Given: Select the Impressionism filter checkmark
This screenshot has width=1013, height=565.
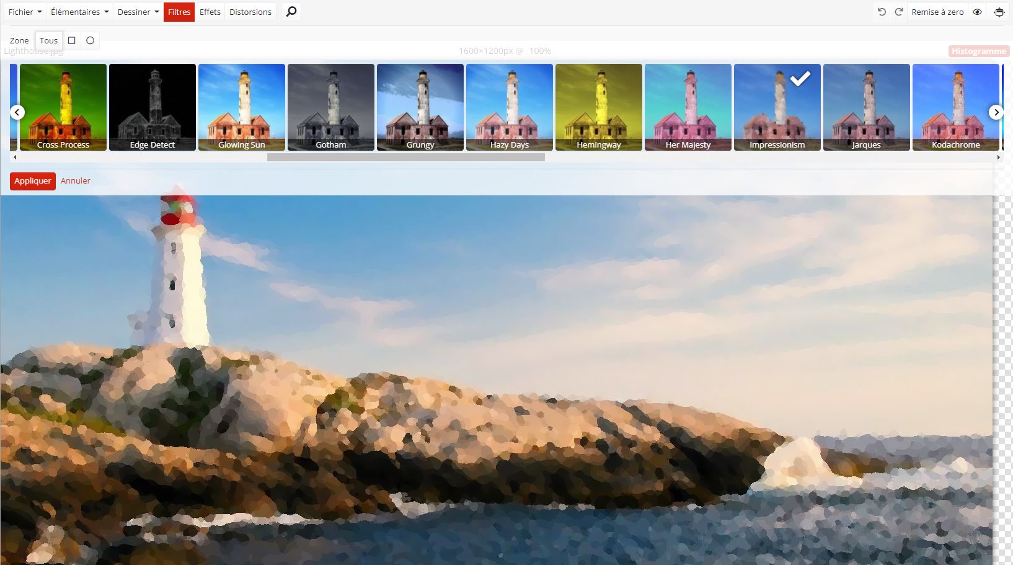Looking at the screenshot, I should (801, 78).
